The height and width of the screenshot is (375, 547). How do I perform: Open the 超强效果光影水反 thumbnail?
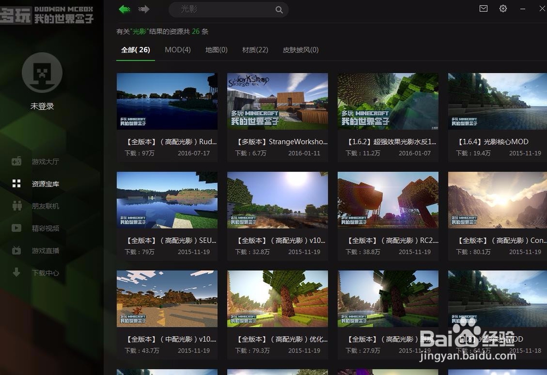pos(388,101)
